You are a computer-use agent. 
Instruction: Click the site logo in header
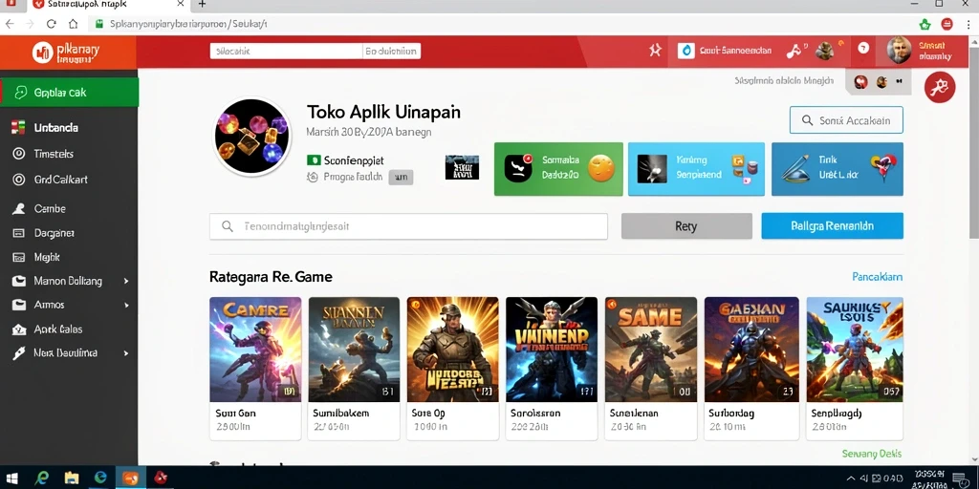66,53
